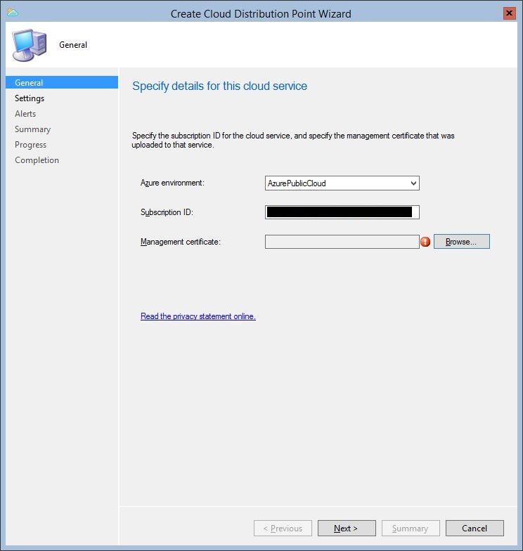Select the Alerts step in sidebar
Viewport: 523px width, 551px height.
[x=25, y=114]
